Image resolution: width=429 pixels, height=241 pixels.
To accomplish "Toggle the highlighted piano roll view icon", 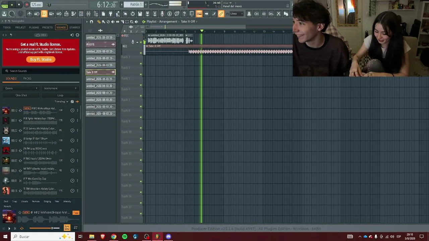I will click(x=199, y=14).
